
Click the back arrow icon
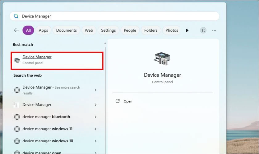[16, 30]
